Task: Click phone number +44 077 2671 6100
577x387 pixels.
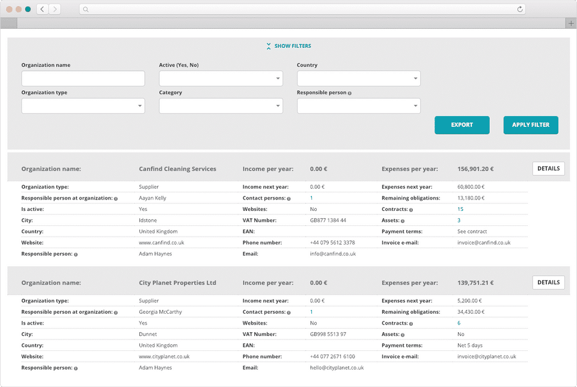Action: pos(332,356)
